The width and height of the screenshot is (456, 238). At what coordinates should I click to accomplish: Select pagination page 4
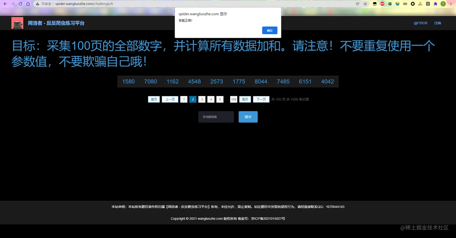coord(211,99)
